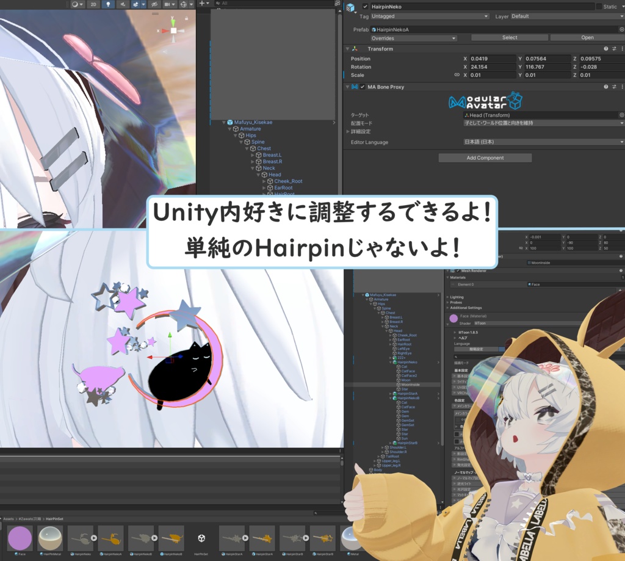
Task: Click the Head (Transform) target field
Action: coord(541,115)
